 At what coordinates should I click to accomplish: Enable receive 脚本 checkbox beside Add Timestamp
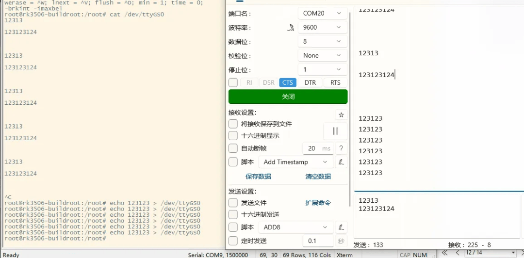233,162
